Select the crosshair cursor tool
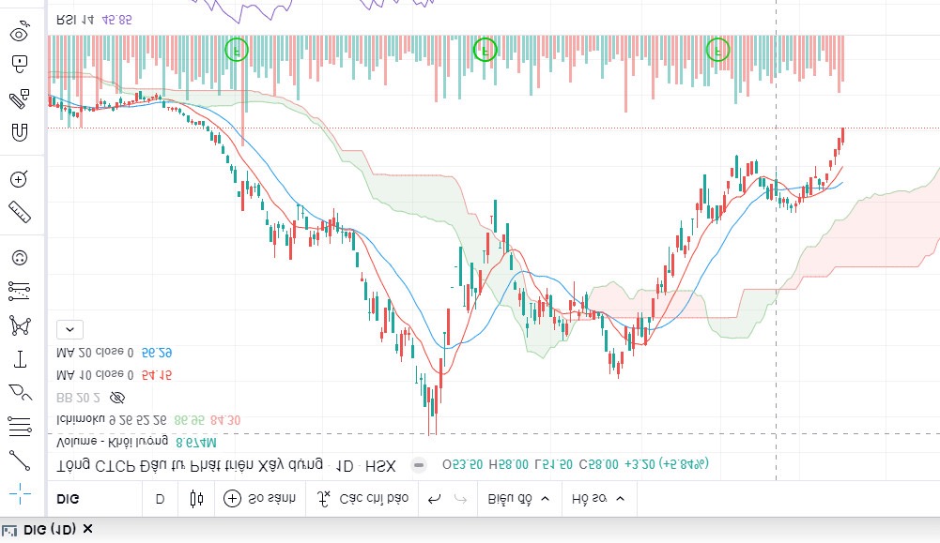Viewport: 940px width, 543px height. click(20, 493)
